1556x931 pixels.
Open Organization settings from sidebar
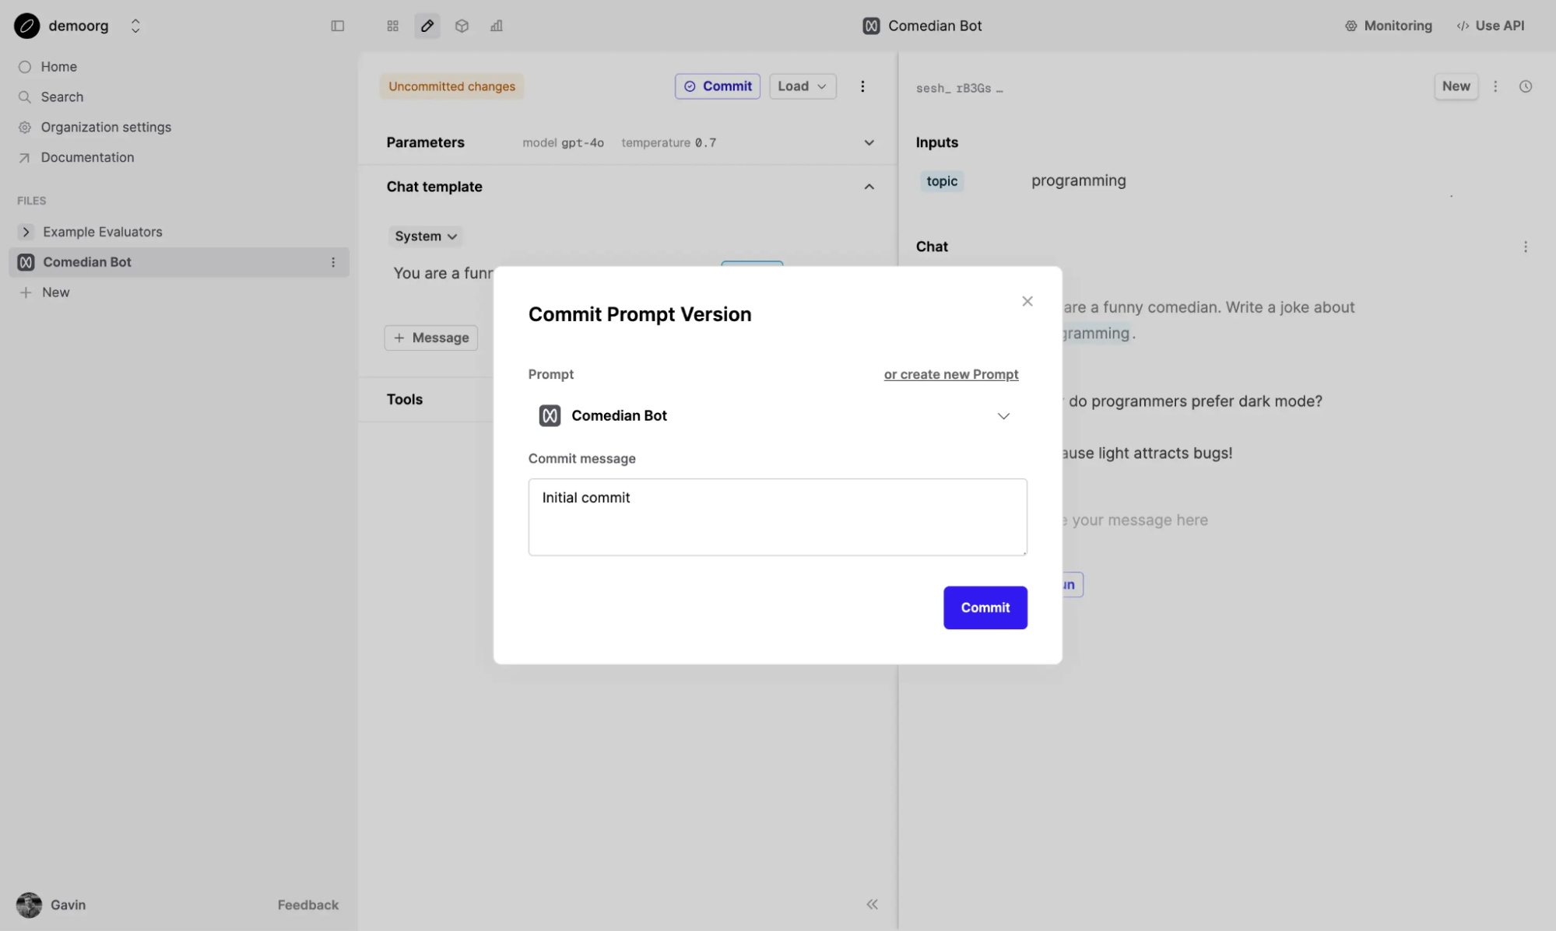click(x=106, y=127)
